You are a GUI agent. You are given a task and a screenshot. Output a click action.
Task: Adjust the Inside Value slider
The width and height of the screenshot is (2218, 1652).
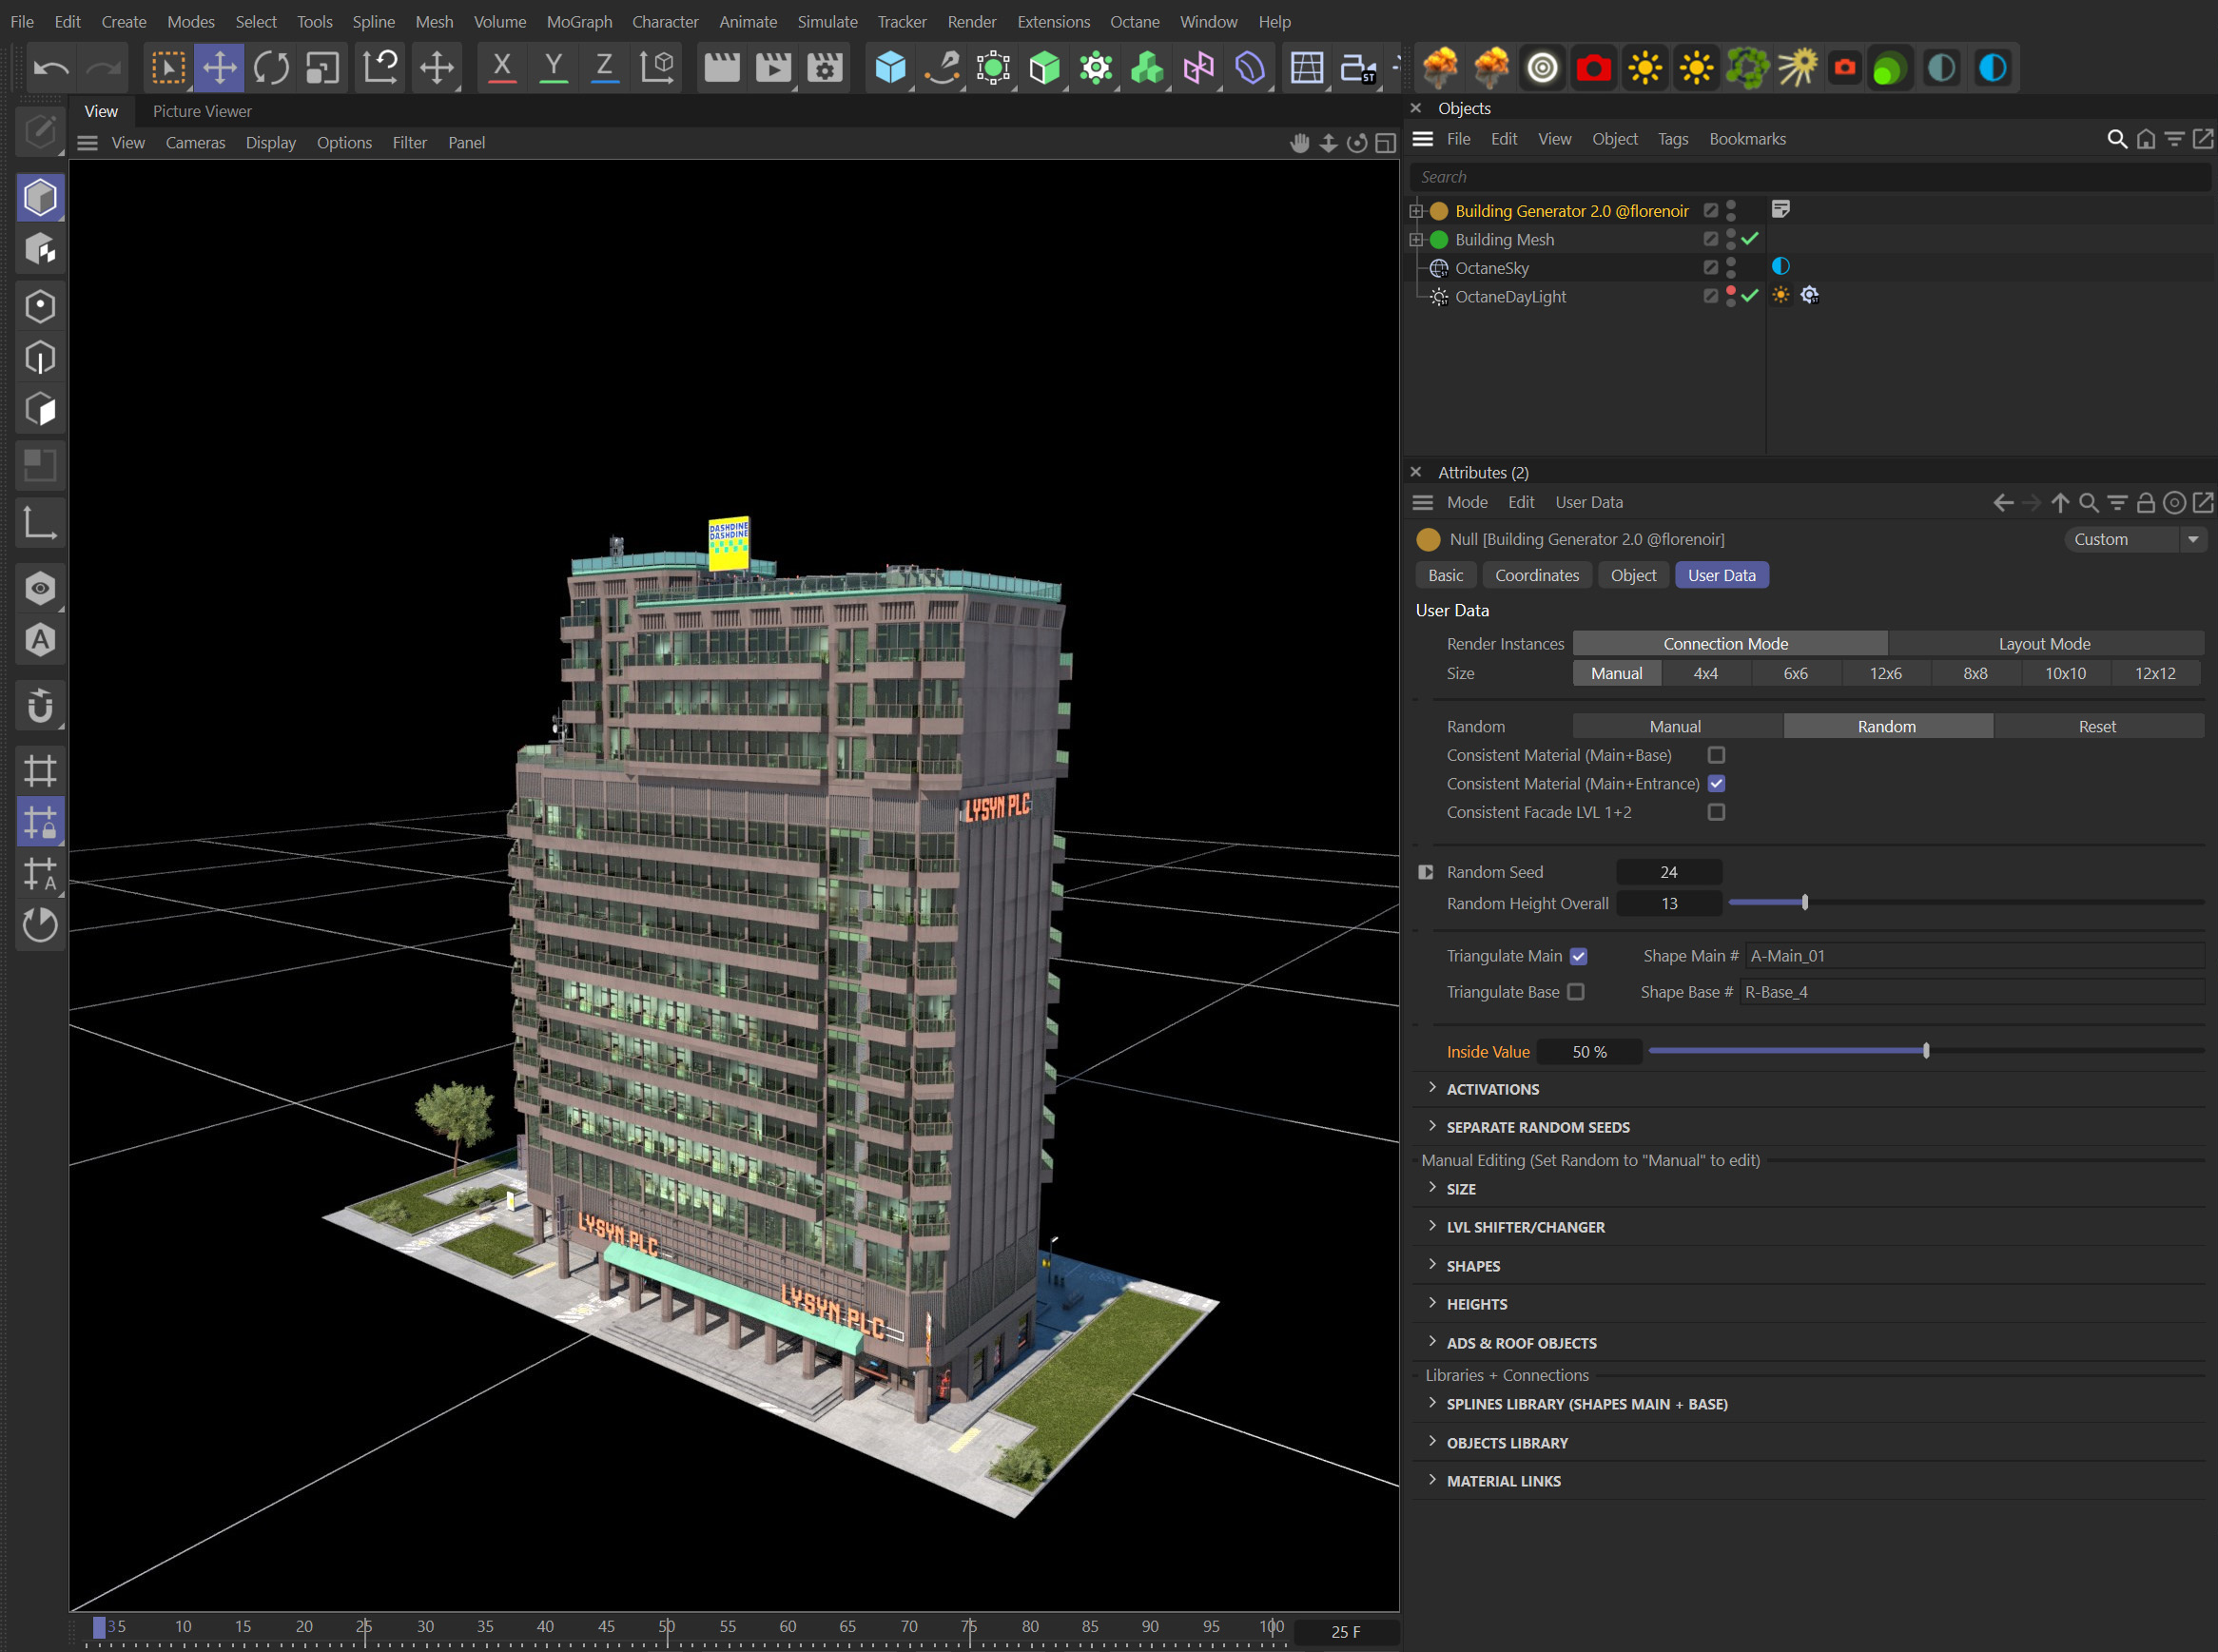tap(1925, 1051)
